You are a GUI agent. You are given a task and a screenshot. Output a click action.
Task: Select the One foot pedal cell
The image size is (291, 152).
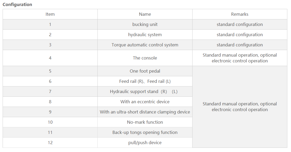tap(145, 71)
